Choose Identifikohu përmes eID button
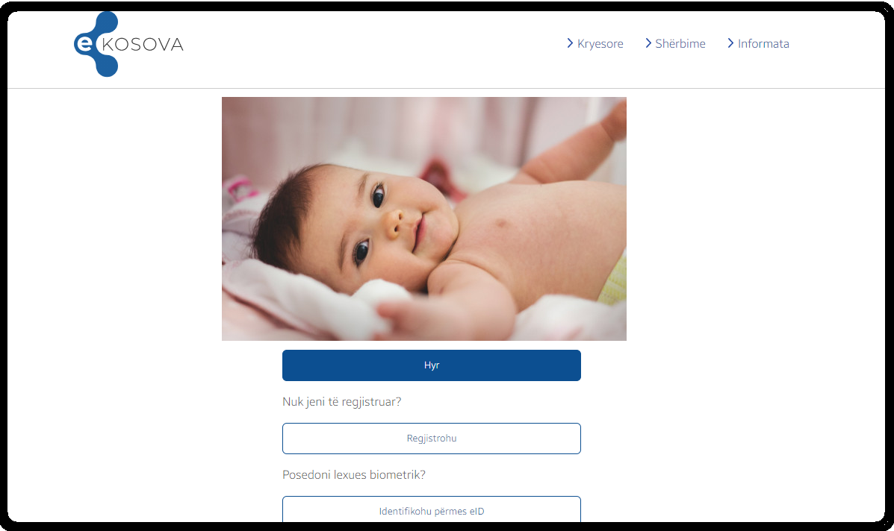Viewport: 894px width, 531px height. click(x=432, y=509)
